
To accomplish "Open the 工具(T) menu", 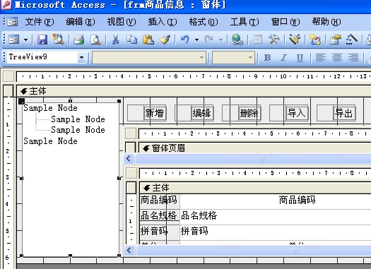I will tap(245, 22).
